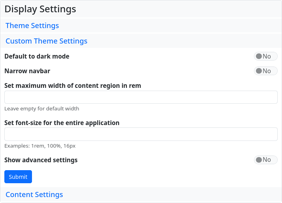The width and height of the screenshot is (282, 203).
Task: Click the 'Leave empty for default width' hint
Action: (x=41, y=108)
